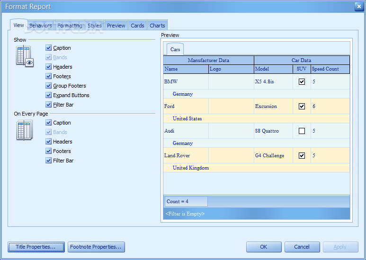Click the BMW name cell

point(186,81)
